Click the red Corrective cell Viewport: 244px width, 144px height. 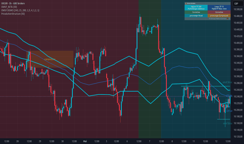point(219,12)
